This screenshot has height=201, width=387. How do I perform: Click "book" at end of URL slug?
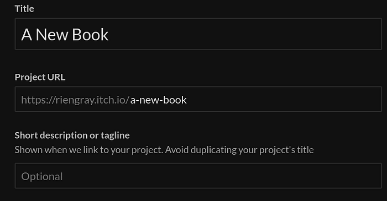[175, 100]
